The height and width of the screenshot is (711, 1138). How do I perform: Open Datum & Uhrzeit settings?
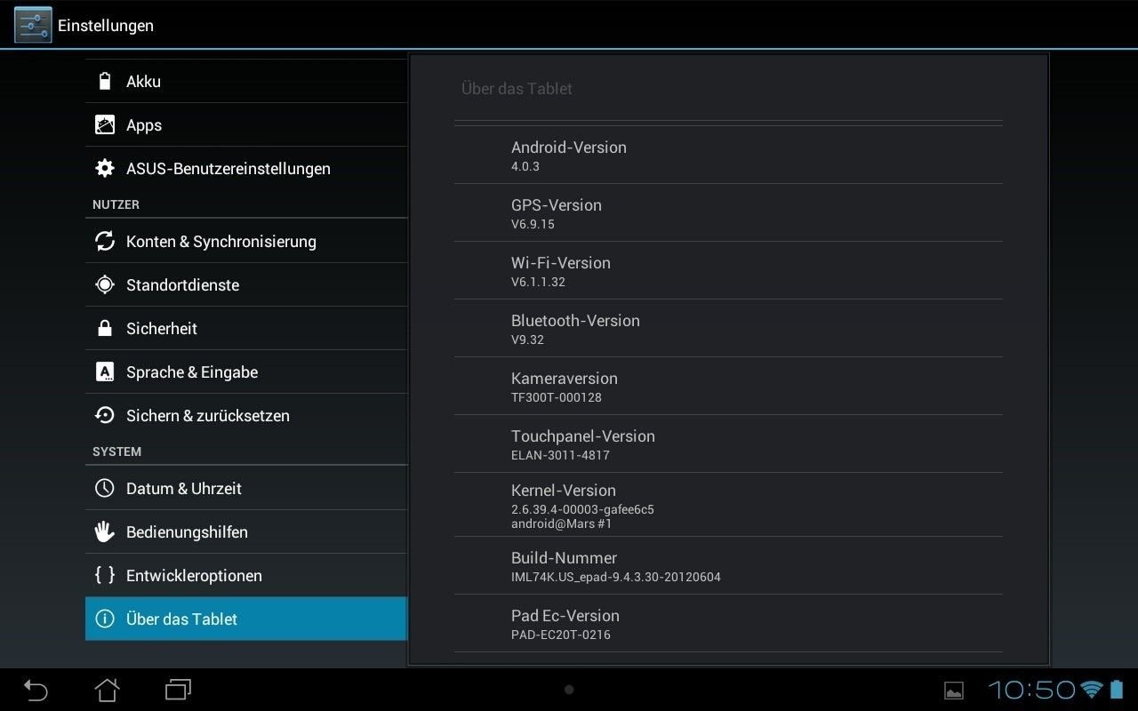246,488
